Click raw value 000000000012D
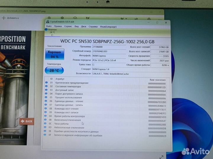Screen dimensions: 213x159 point(157,87)
